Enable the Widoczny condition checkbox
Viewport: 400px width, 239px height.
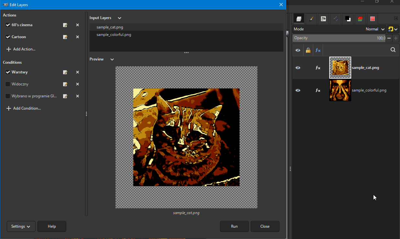(8, 84)
